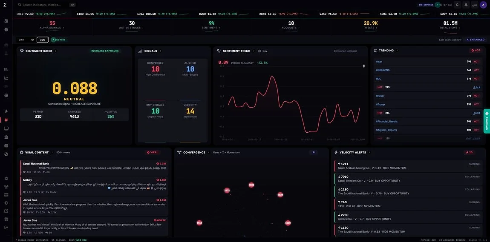Image resolution: width=490 pixels, height=242 pixels.
Task: Open the Saudi National Bank viral post
Action: [x=94, y=168]
